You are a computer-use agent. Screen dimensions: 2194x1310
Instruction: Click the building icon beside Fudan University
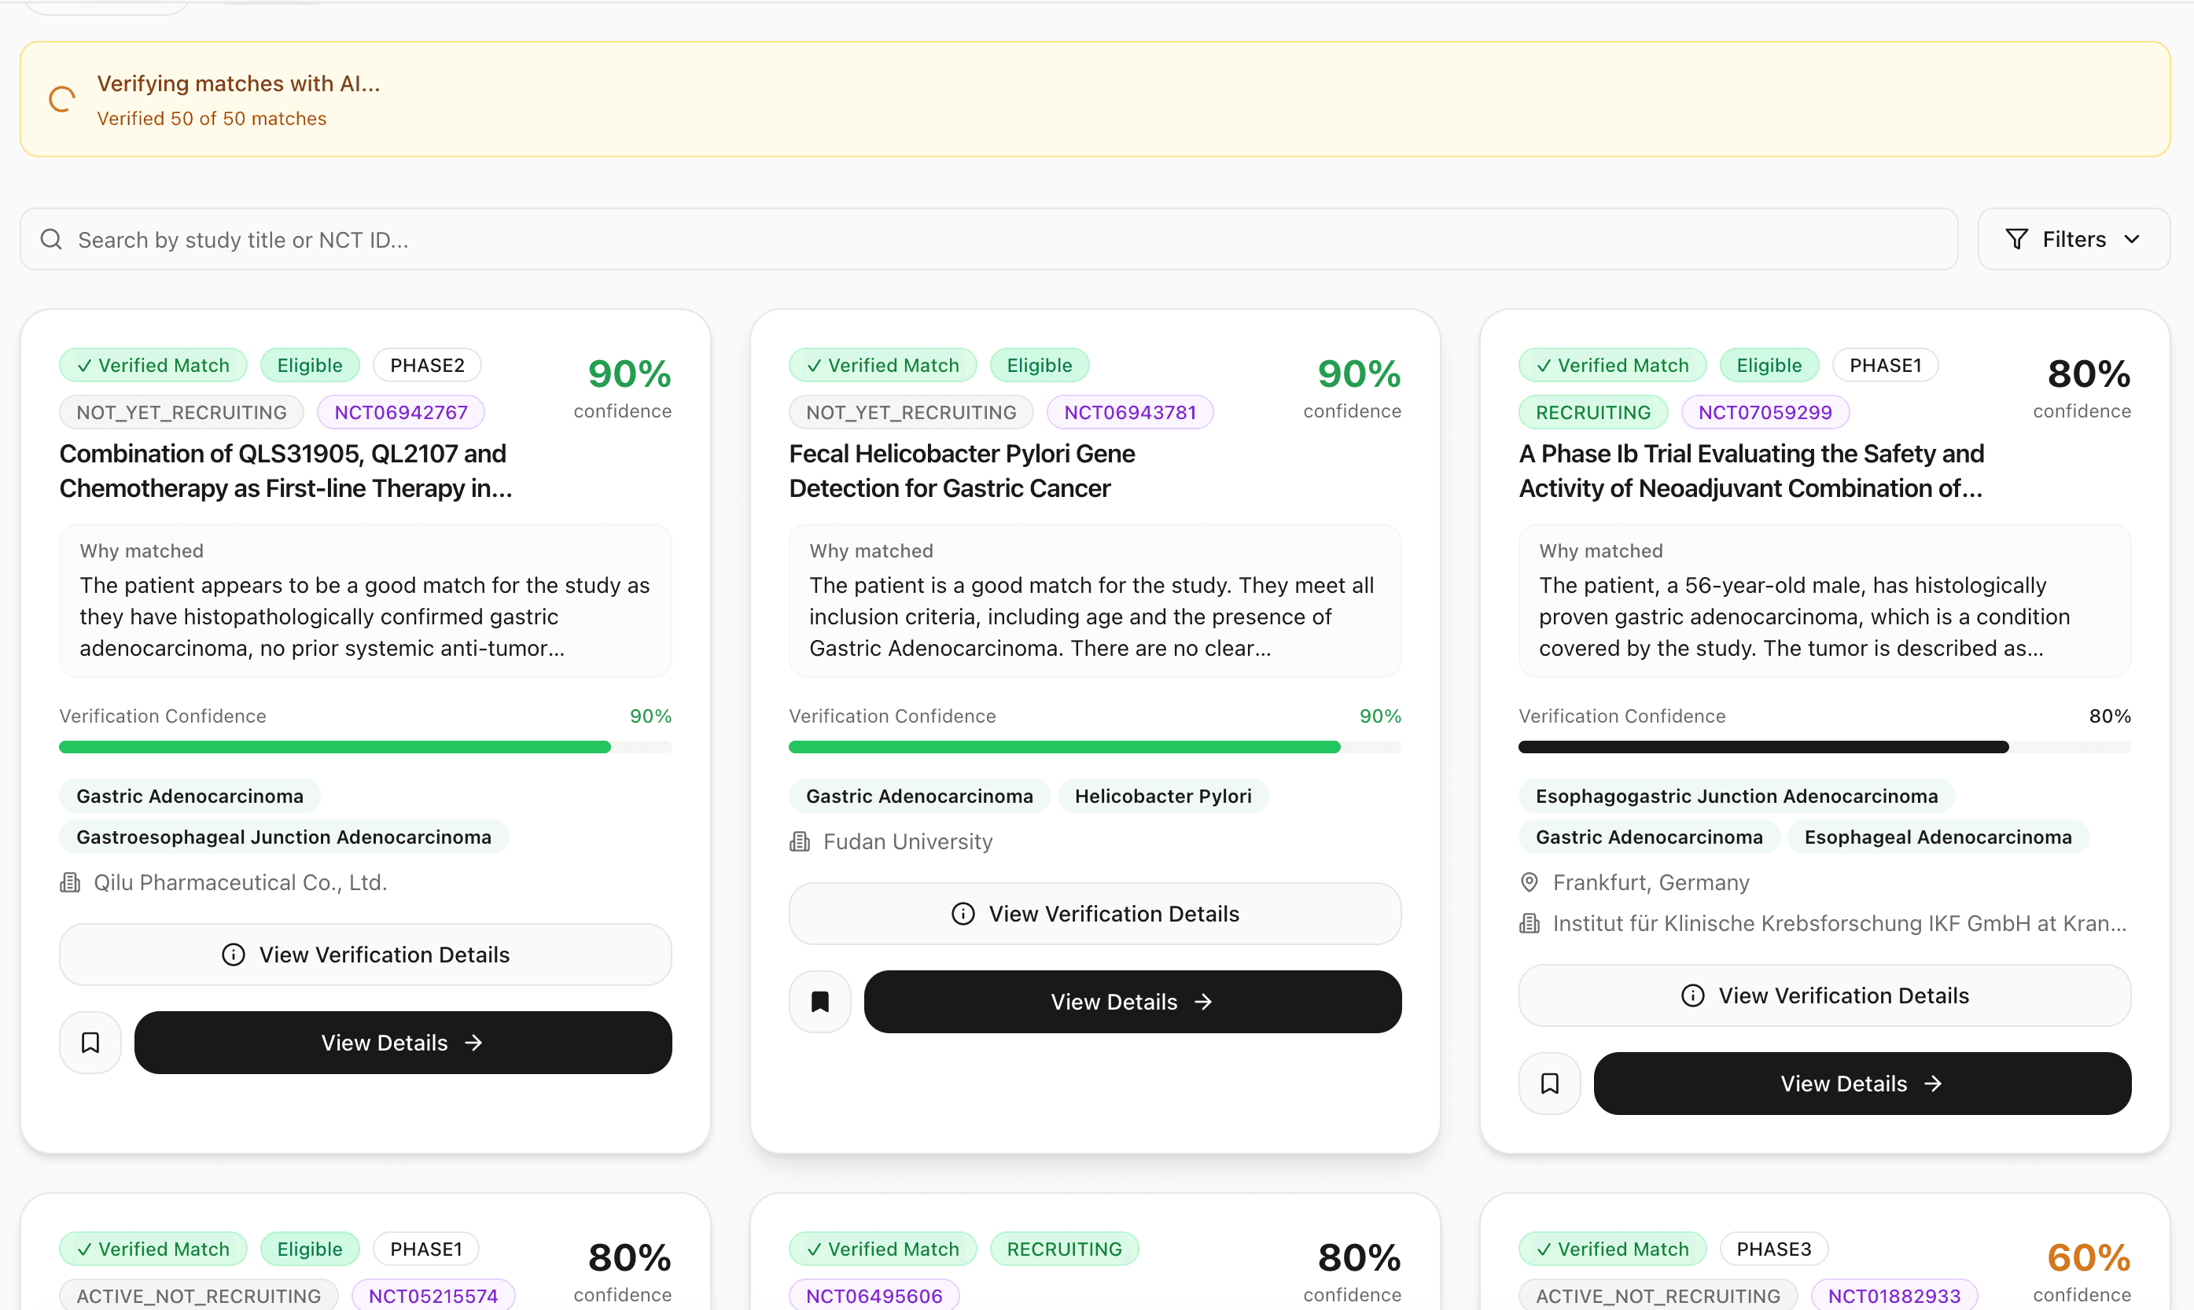pos(799,841)
